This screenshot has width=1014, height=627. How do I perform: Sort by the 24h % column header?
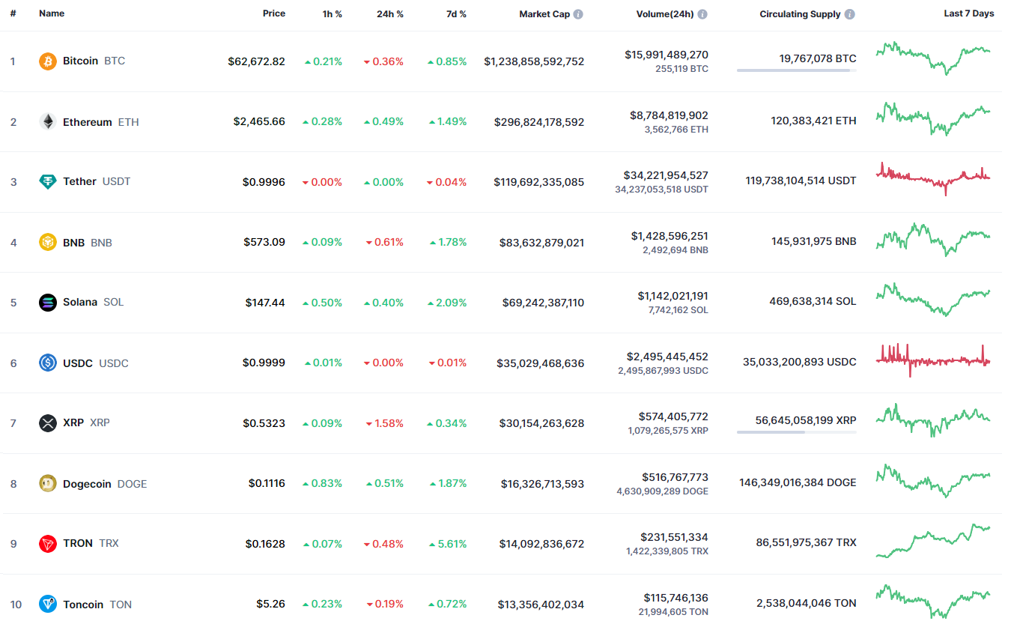(390, 13)
